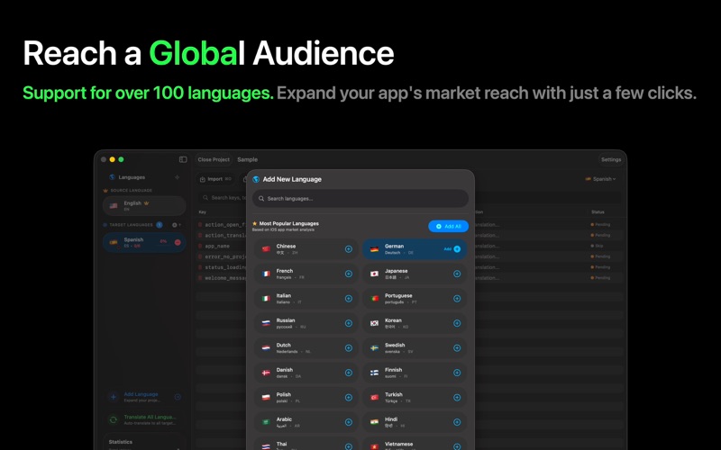Click the plus icon beside Languages header
The image size is (721, 450).
pos(177,177)
